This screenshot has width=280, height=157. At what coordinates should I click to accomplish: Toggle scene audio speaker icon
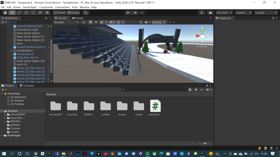[96, 22]
